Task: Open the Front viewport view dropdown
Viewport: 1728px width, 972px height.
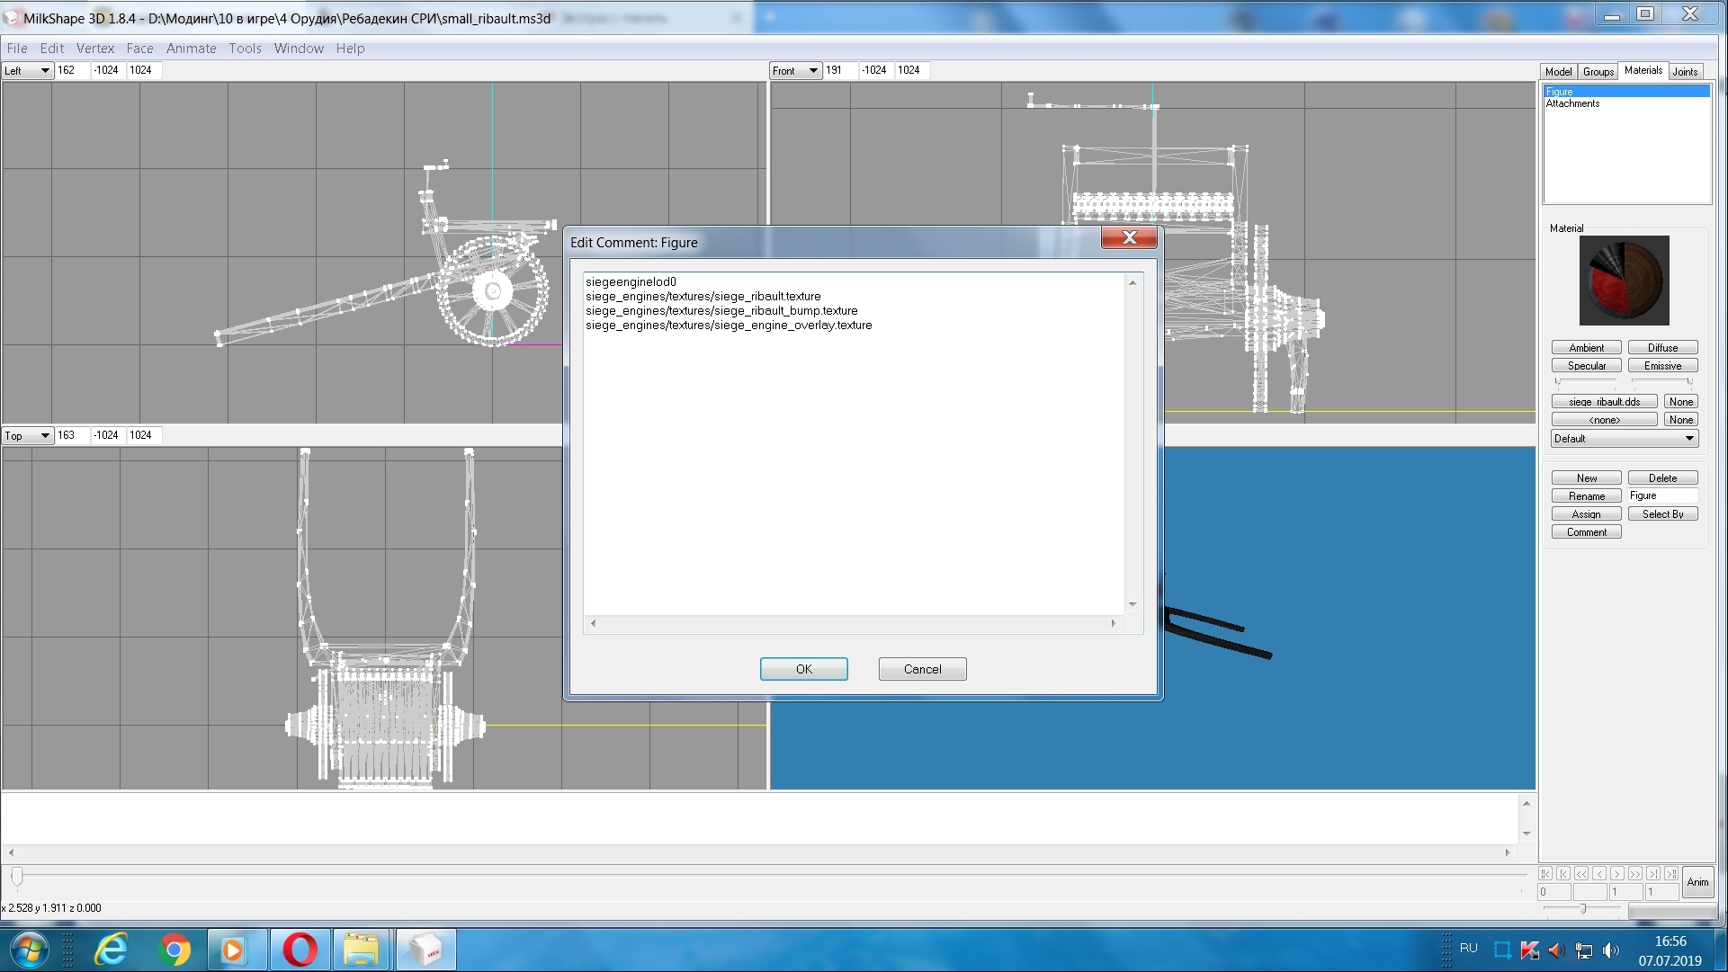Action: pos(796,70)
